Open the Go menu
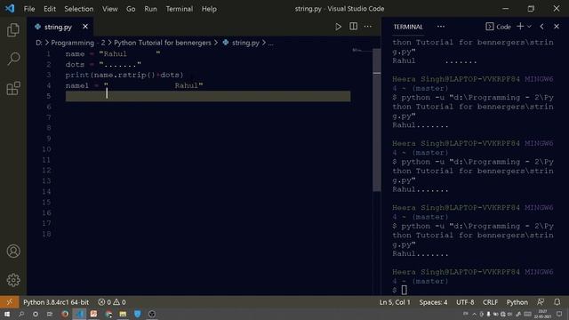Screen dimensions: 569x320 (131, 9)
